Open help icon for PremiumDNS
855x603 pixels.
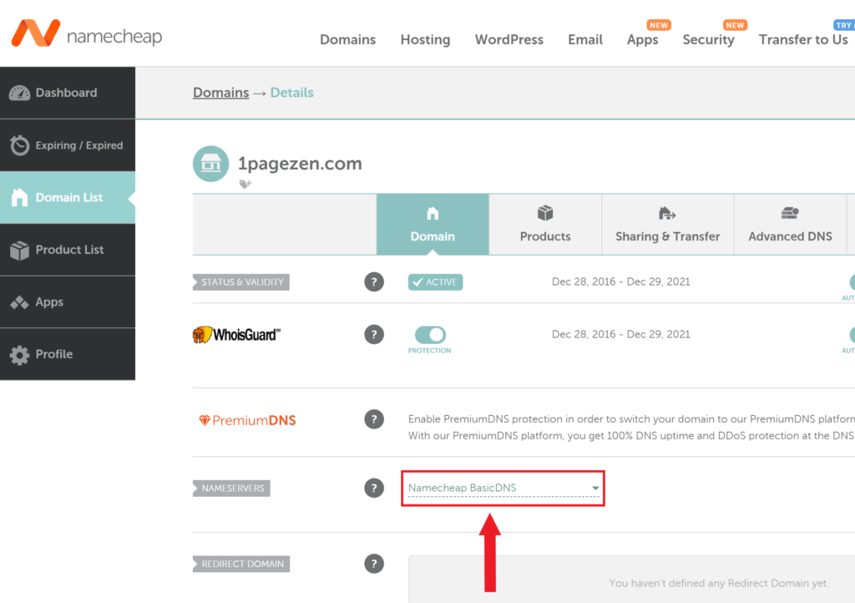374,419
